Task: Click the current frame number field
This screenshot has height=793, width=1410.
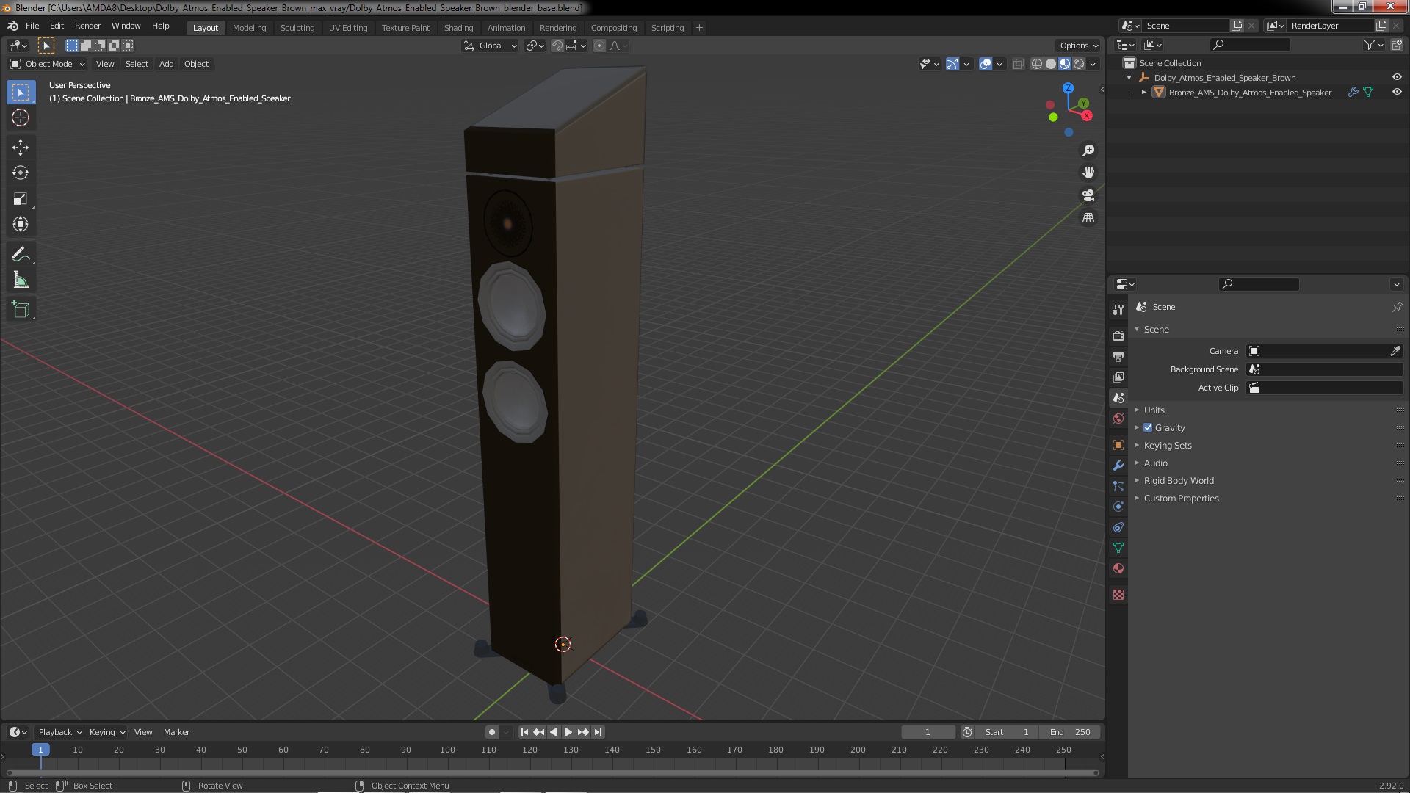Action: coord(928,732)
